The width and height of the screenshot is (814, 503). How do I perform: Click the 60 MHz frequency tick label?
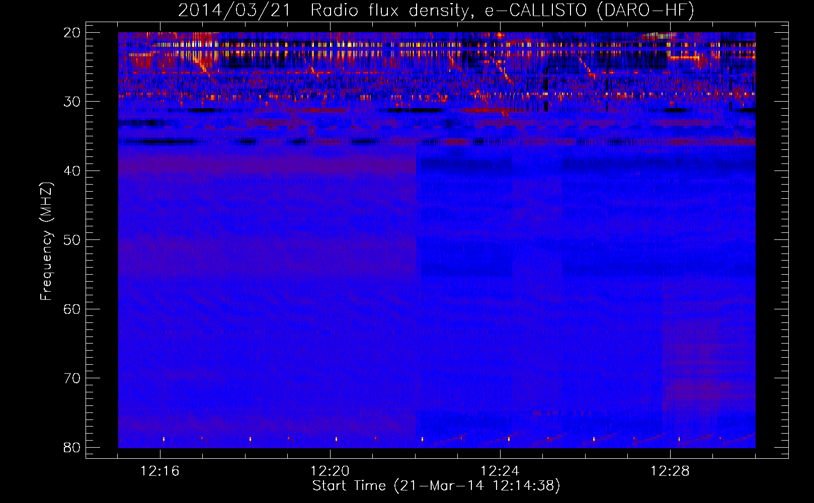[x=72, y=309]
